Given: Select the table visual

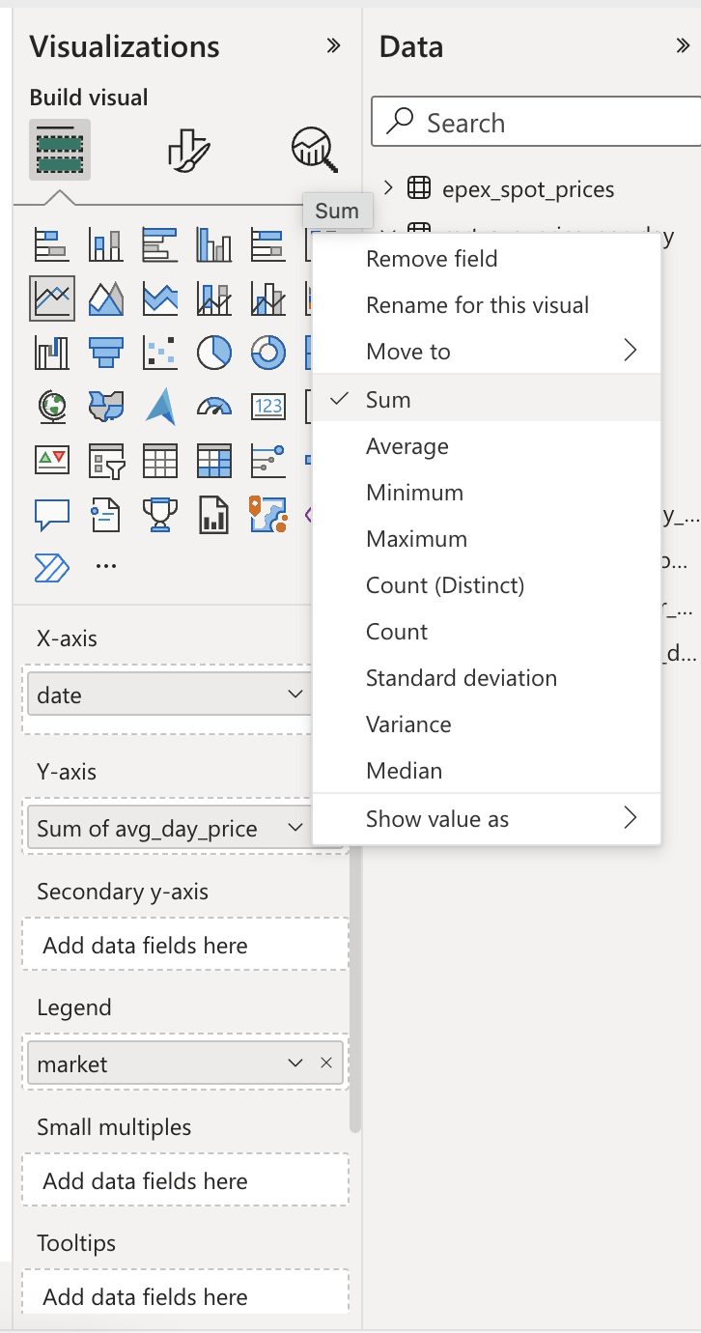Looking at the screenshot, I should pos(160,461).
